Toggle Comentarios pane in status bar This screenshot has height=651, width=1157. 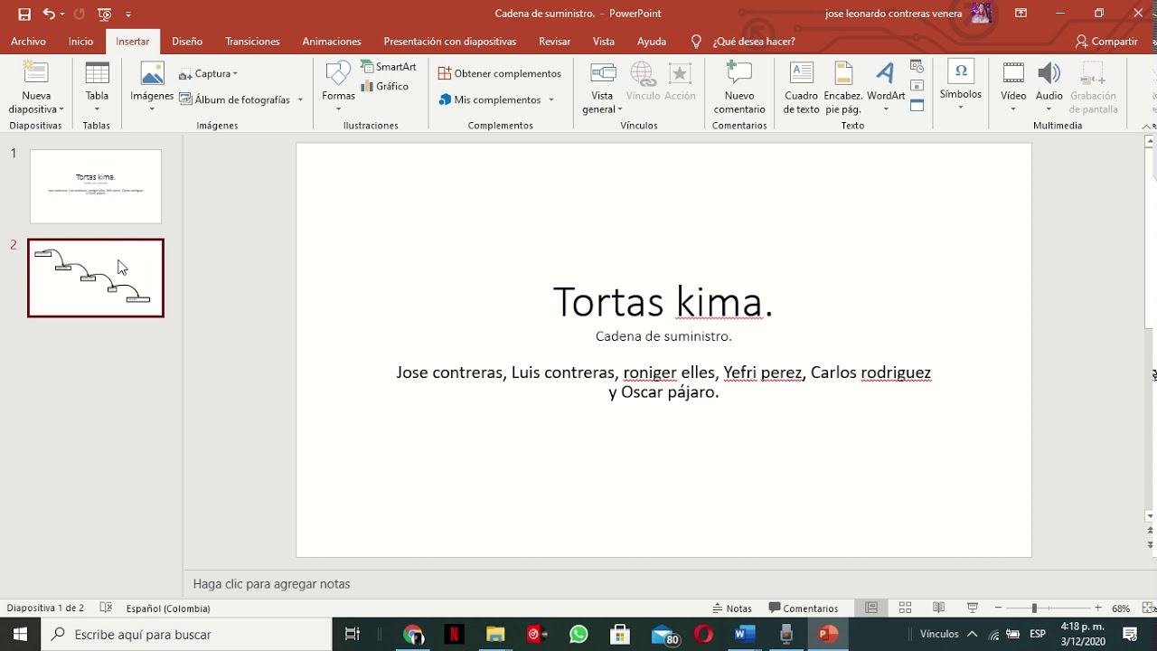tap(804, 609)
